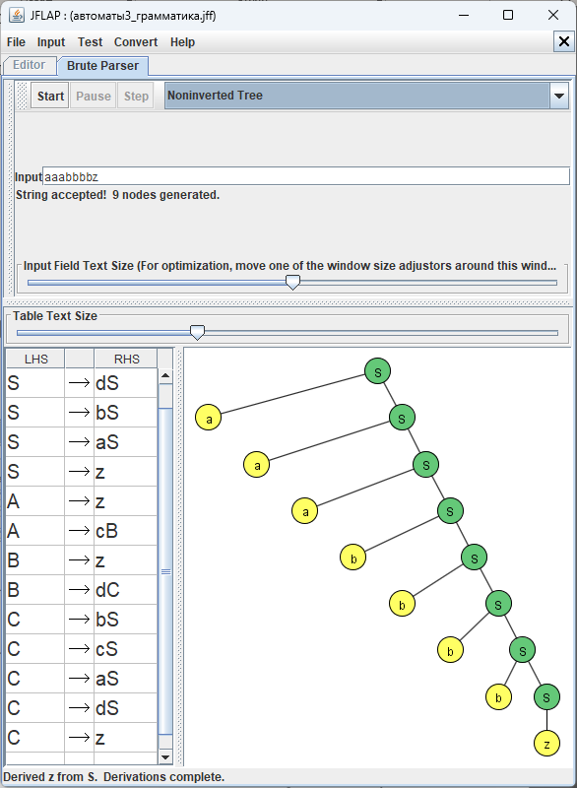This screenshot has width=577, height=788.
Task: Open the Input menu
Action: [x=51, y=42]
